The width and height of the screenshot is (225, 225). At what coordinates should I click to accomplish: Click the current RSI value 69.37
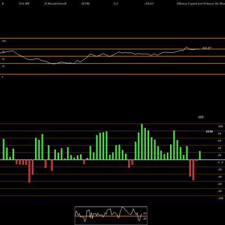pyautogui.click(x=207, y=48)
